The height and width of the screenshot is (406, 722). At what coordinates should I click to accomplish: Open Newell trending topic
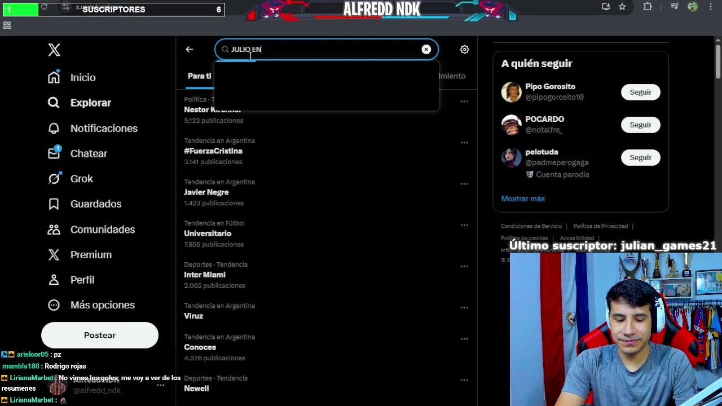click(196, 389)
